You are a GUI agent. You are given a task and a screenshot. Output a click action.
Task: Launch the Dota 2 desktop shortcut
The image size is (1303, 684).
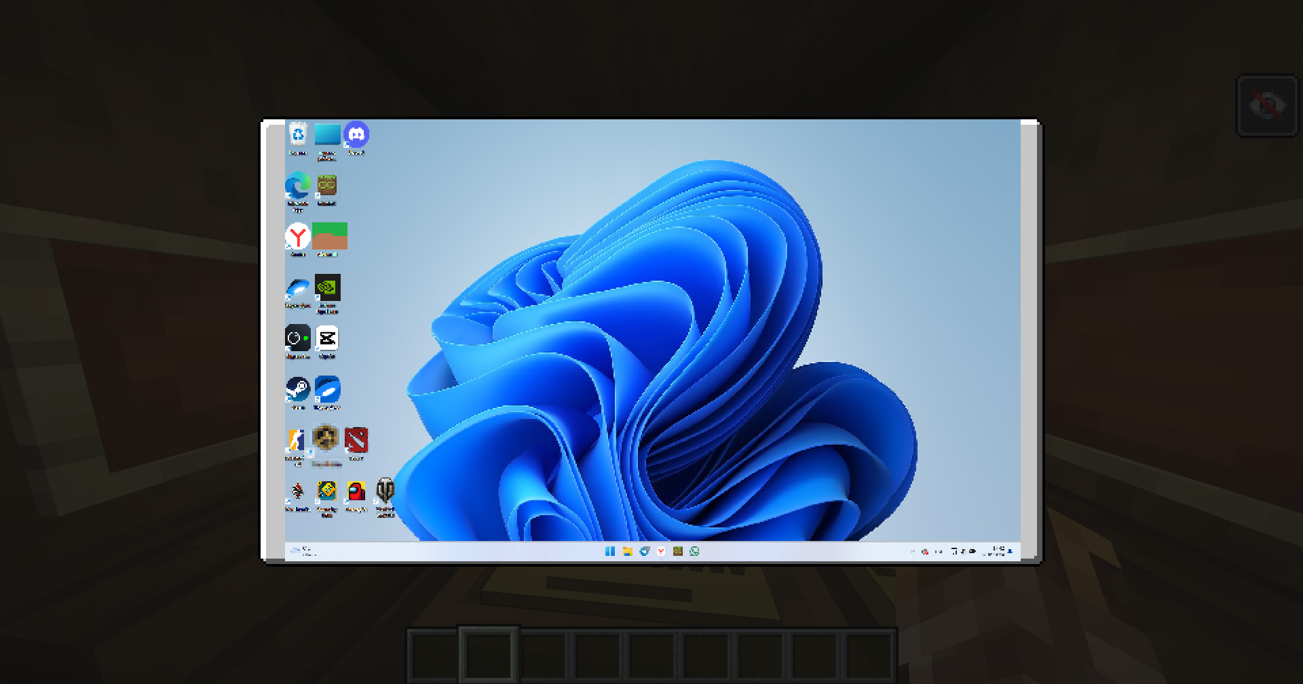click(x=356, y=440)
